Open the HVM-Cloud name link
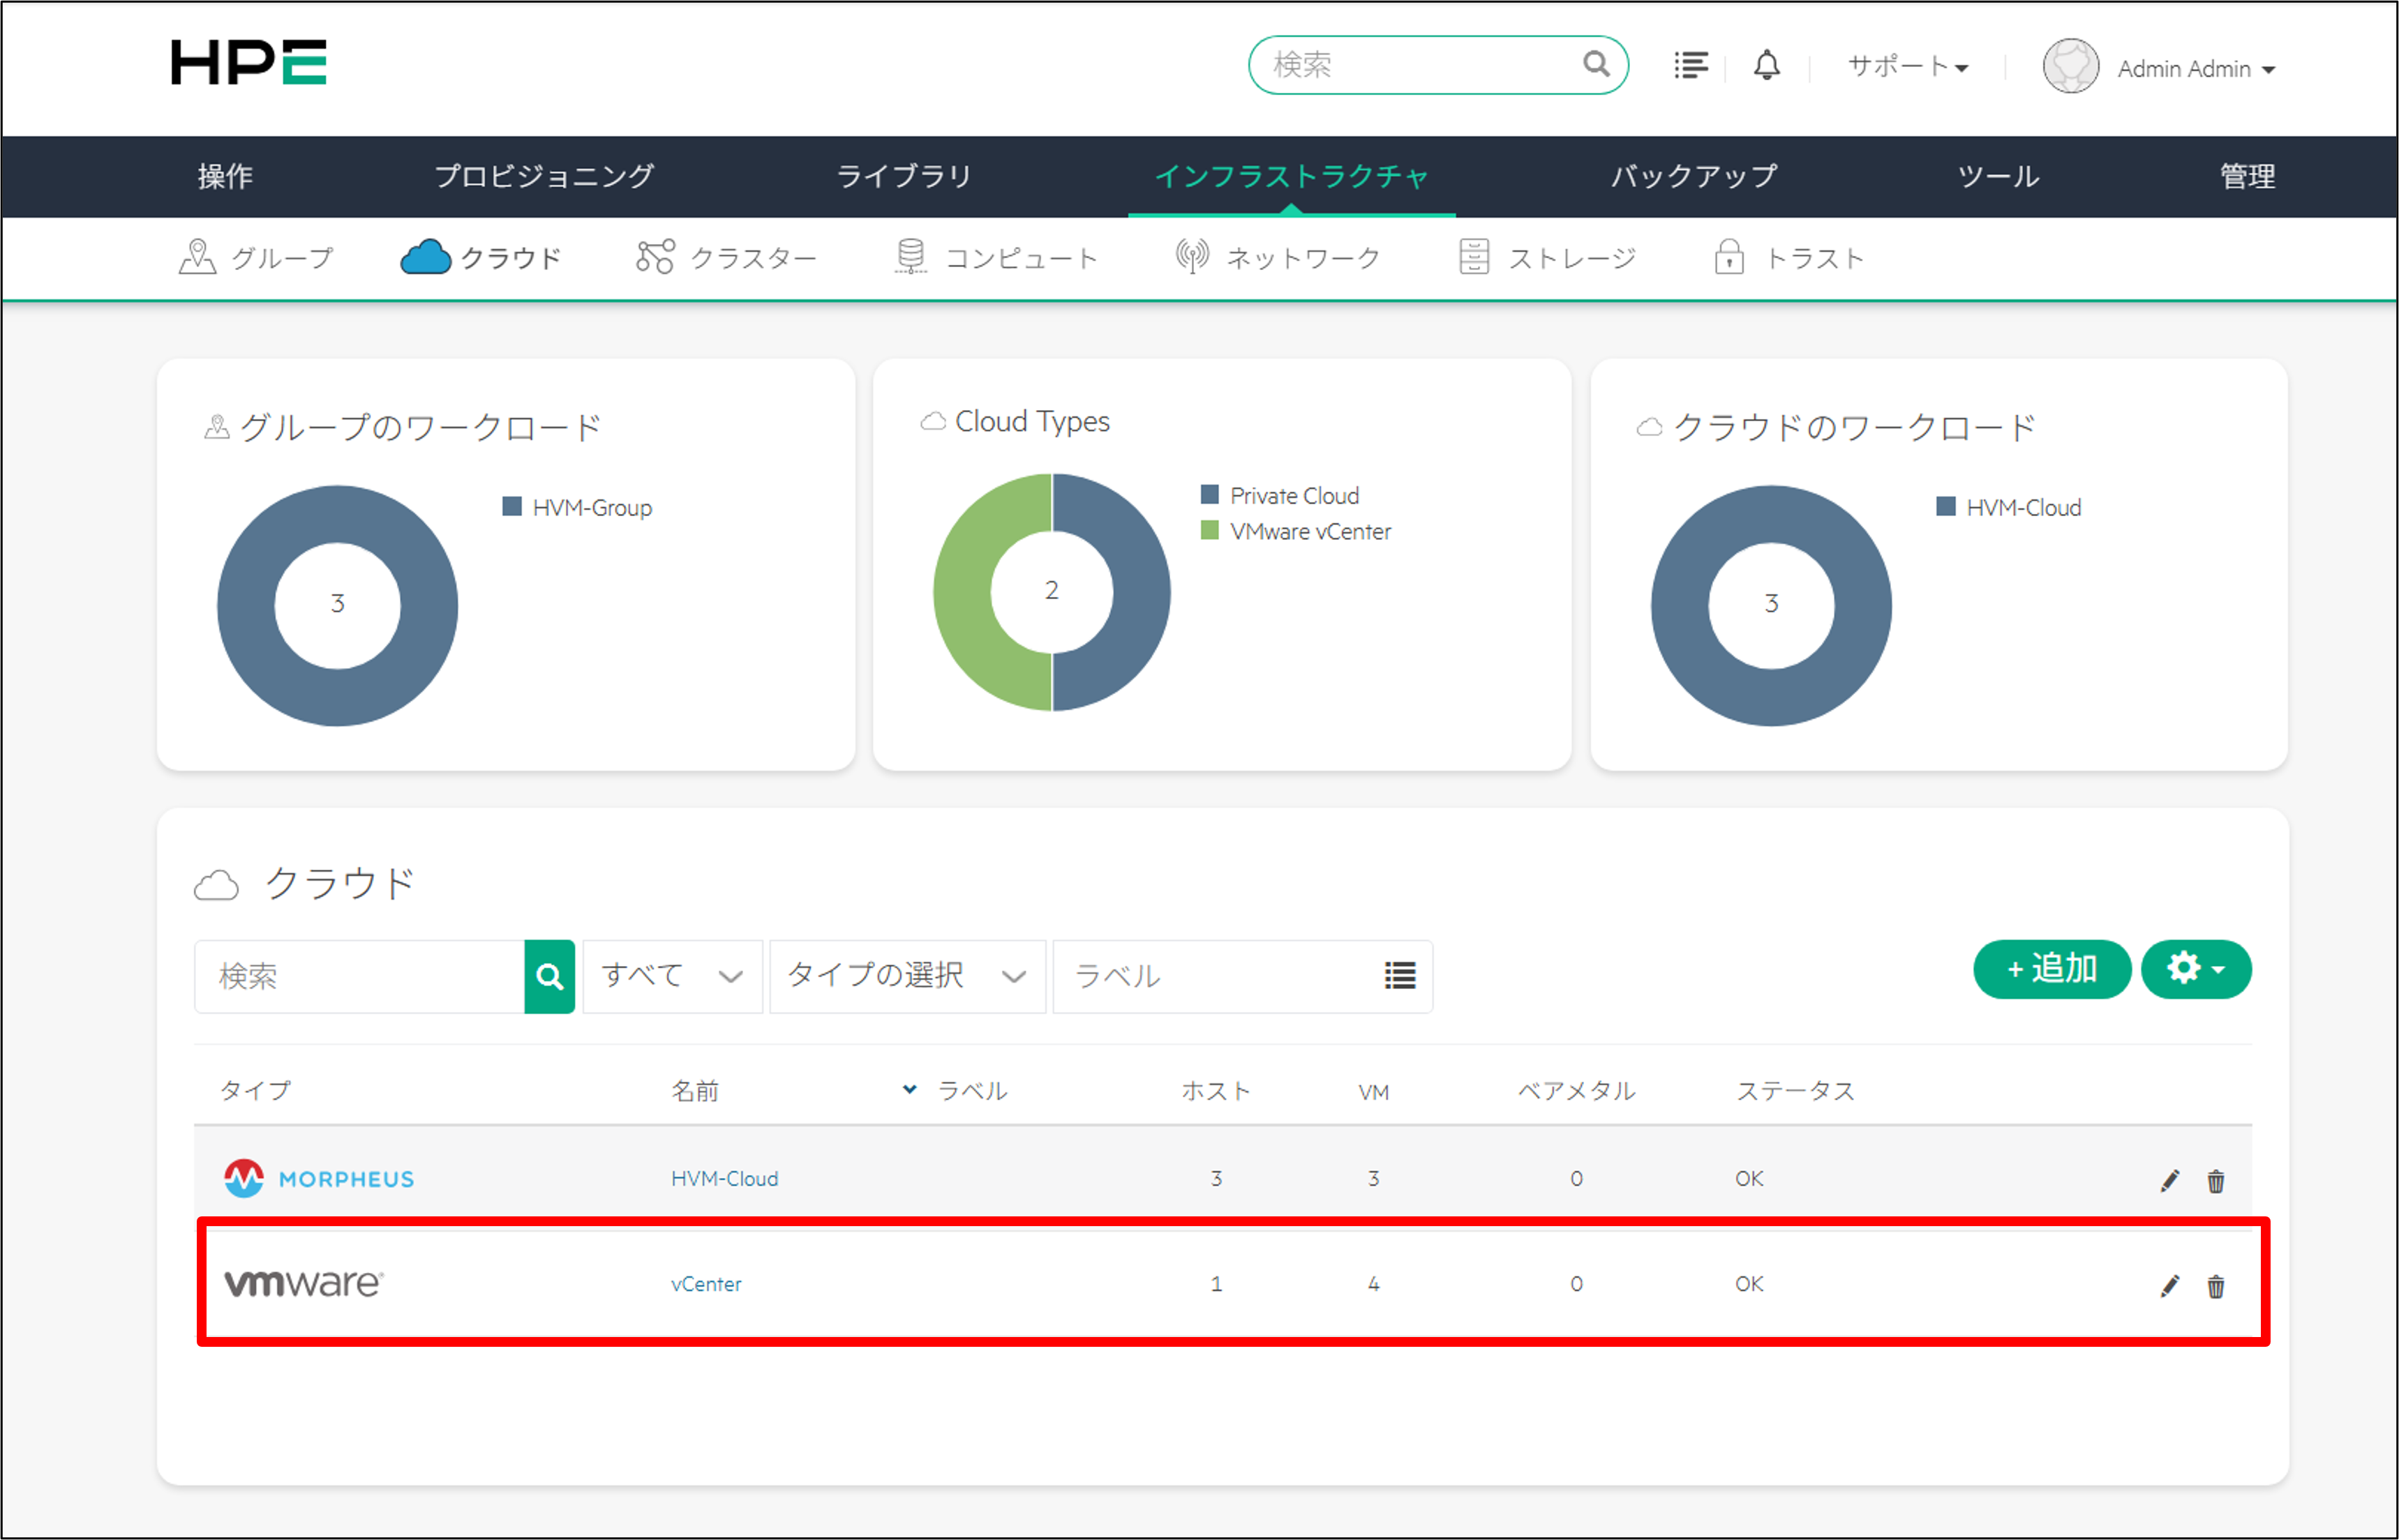This screenshot has width=2399, height=1540. (724, 1179)
